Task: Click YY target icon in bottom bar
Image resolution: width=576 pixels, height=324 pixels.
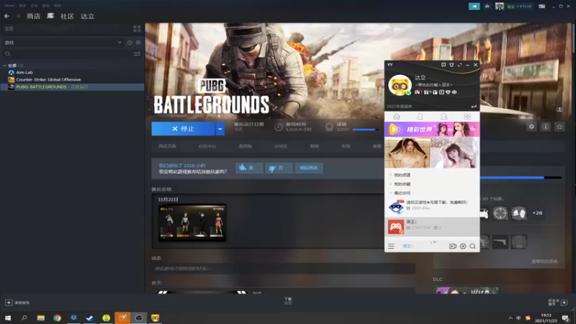Action: coord(463,246)
